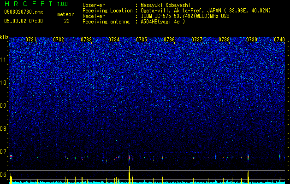Screen dimensions: 290x184
Task: Click the 0733 time marker
Action: pyautogui.click(x=86, y=40)
